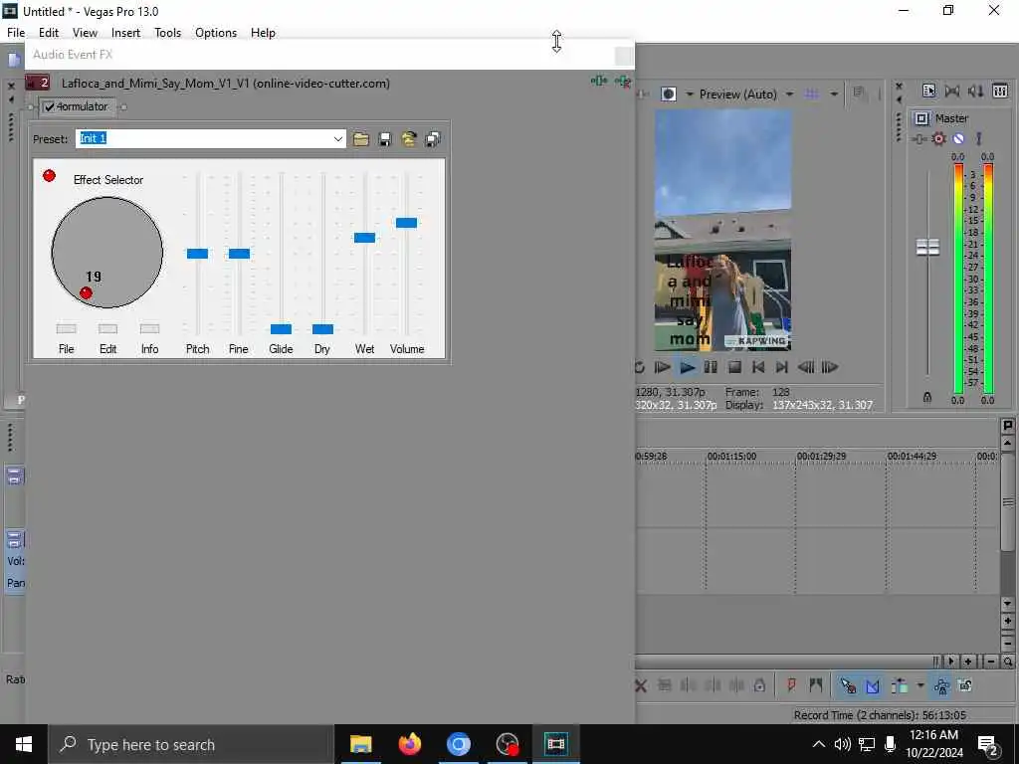Open Mixer properties icon
Screen dimensions: 1019x764
click(x=928, y=91)
